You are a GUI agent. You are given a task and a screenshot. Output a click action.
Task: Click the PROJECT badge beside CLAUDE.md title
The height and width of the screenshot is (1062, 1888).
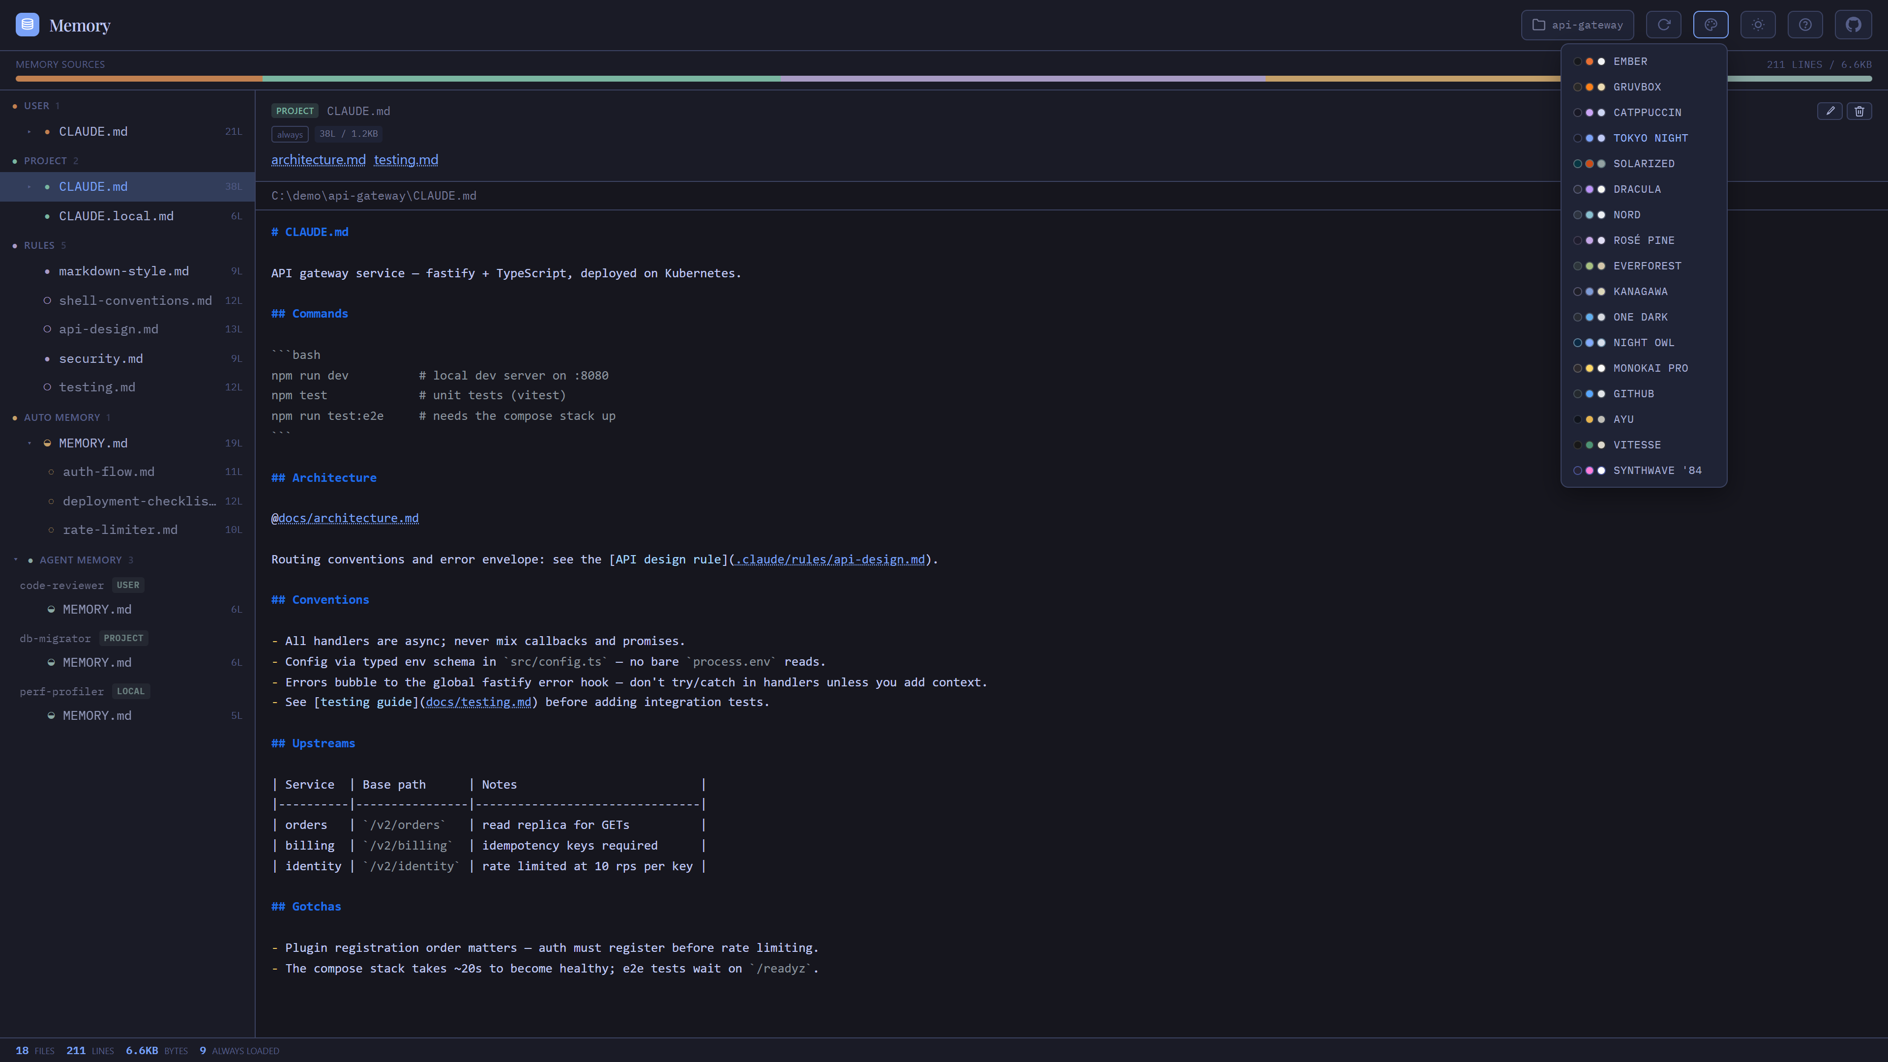coord(295,112)
